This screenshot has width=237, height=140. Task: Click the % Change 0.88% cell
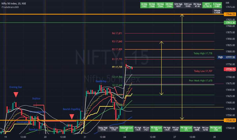[217, 5]
